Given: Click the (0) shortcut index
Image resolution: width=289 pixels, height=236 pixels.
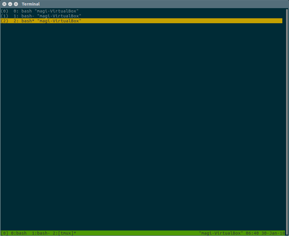Looking at the screenshot, I should [x=4, y=11].
